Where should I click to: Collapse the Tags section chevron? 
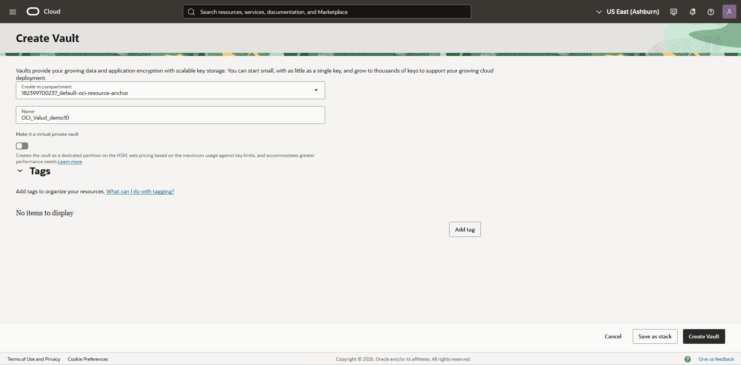pyautogui.click(x=20, y=171)
